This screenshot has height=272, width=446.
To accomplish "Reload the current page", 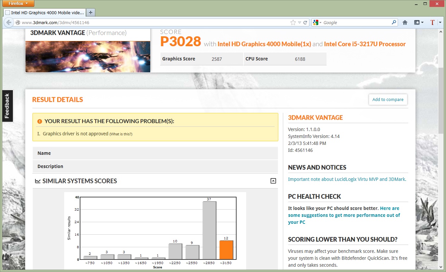I will pyautogui.click(x=305, y=23).
